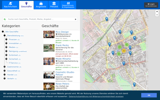Click the blue map pin on the red road

coord(124,63)
